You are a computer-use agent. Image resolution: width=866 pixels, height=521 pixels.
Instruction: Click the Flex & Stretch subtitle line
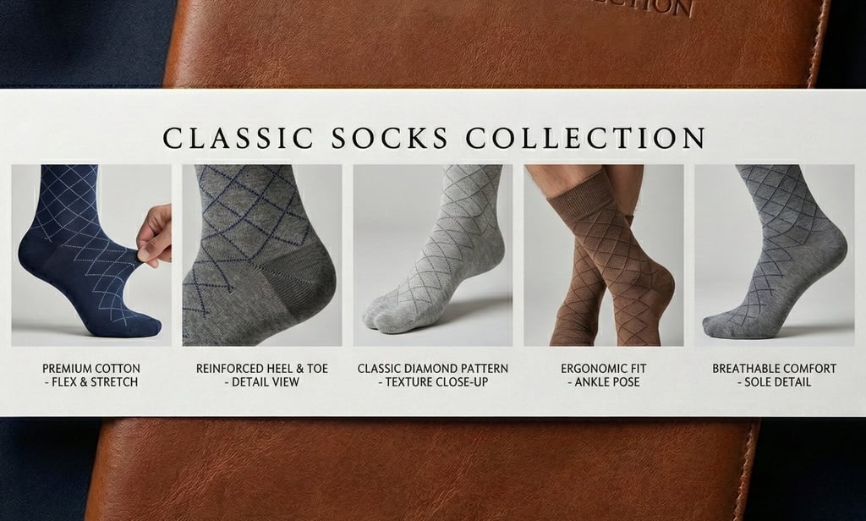click(91, 382)
